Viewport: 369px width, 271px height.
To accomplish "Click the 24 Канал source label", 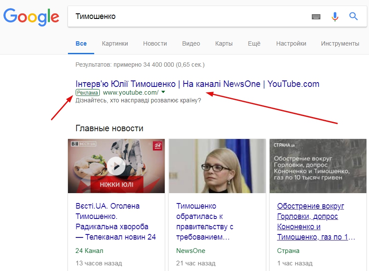I will click(x=89, y=251).
